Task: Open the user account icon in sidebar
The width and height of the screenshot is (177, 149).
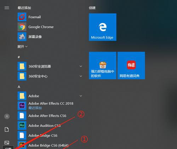Action: click(x=7, y=116)
